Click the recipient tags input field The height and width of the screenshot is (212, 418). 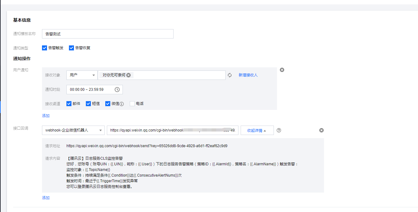coord(162,75)
